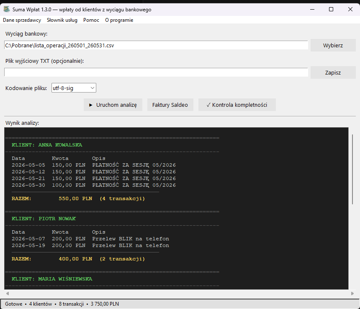Click the Wybierz button to pick statement
Image resolution: width=360 pixels, height=309 pixels.
(333, 45)
